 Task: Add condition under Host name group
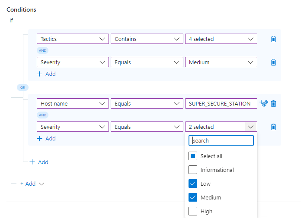tap(47, 139)
